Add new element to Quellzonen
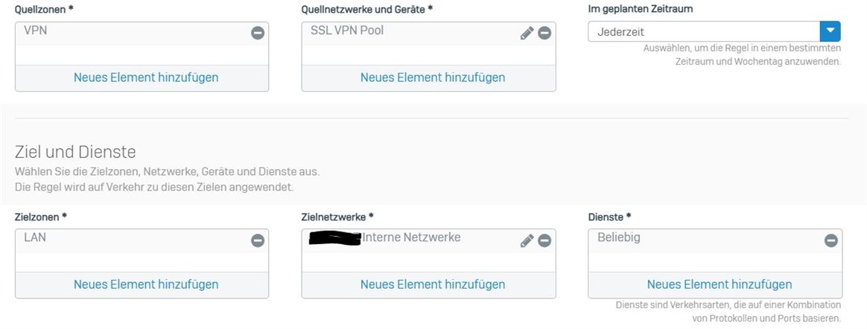 coord(146,77)
